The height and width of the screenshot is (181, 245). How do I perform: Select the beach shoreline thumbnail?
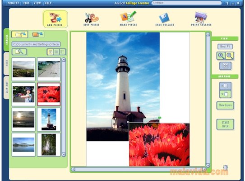click(x=49, y=69)
